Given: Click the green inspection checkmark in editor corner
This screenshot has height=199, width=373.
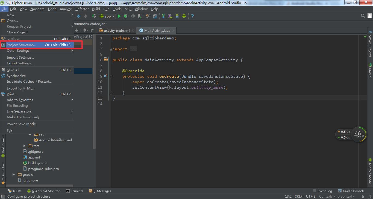Looking at the screenshot, I should (x=365, y=36).
